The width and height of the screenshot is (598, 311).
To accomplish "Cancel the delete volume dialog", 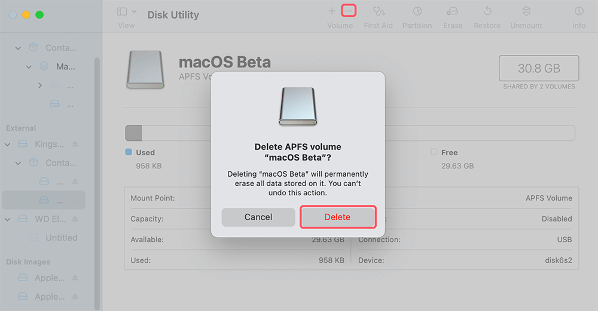I will 258,217.
